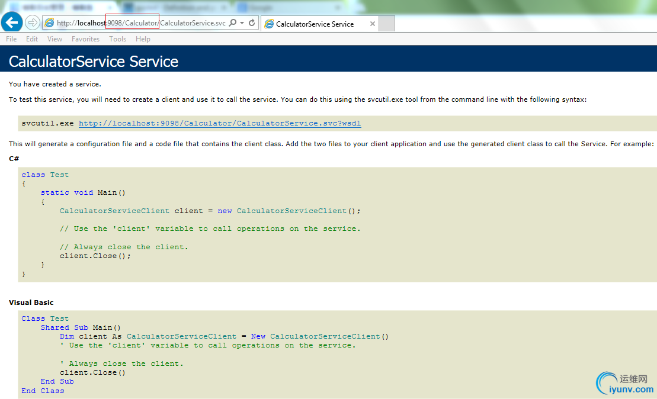Click the search magnifier icon in address bar
Screen dimensions: 657x399
[233, 22]
